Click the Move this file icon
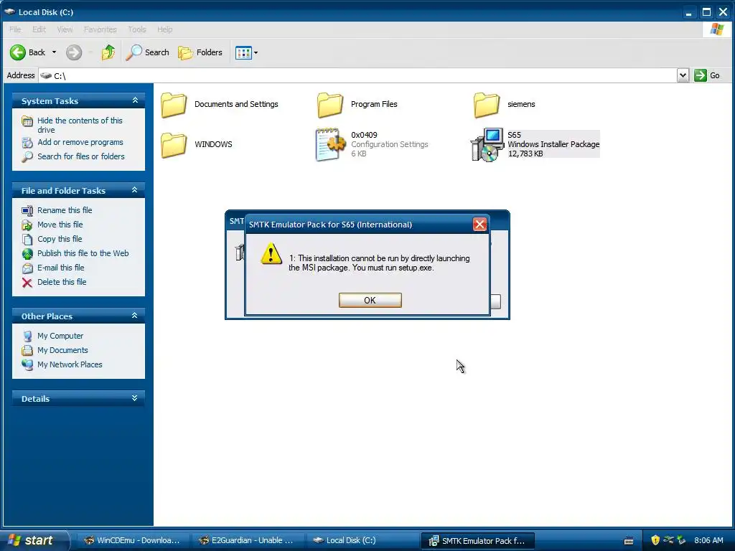 click(x=27, y=225)
